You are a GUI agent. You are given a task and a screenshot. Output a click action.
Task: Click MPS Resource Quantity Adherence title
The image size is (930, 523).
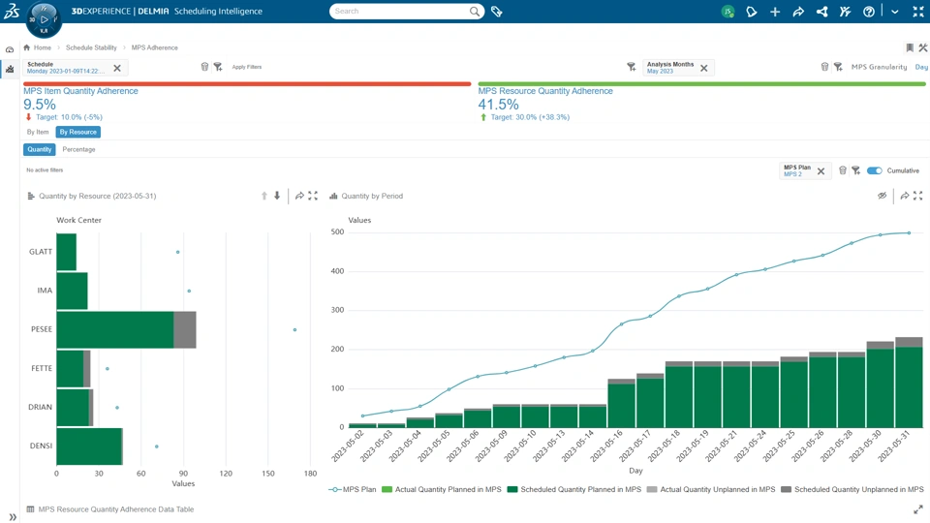(545, 91)
